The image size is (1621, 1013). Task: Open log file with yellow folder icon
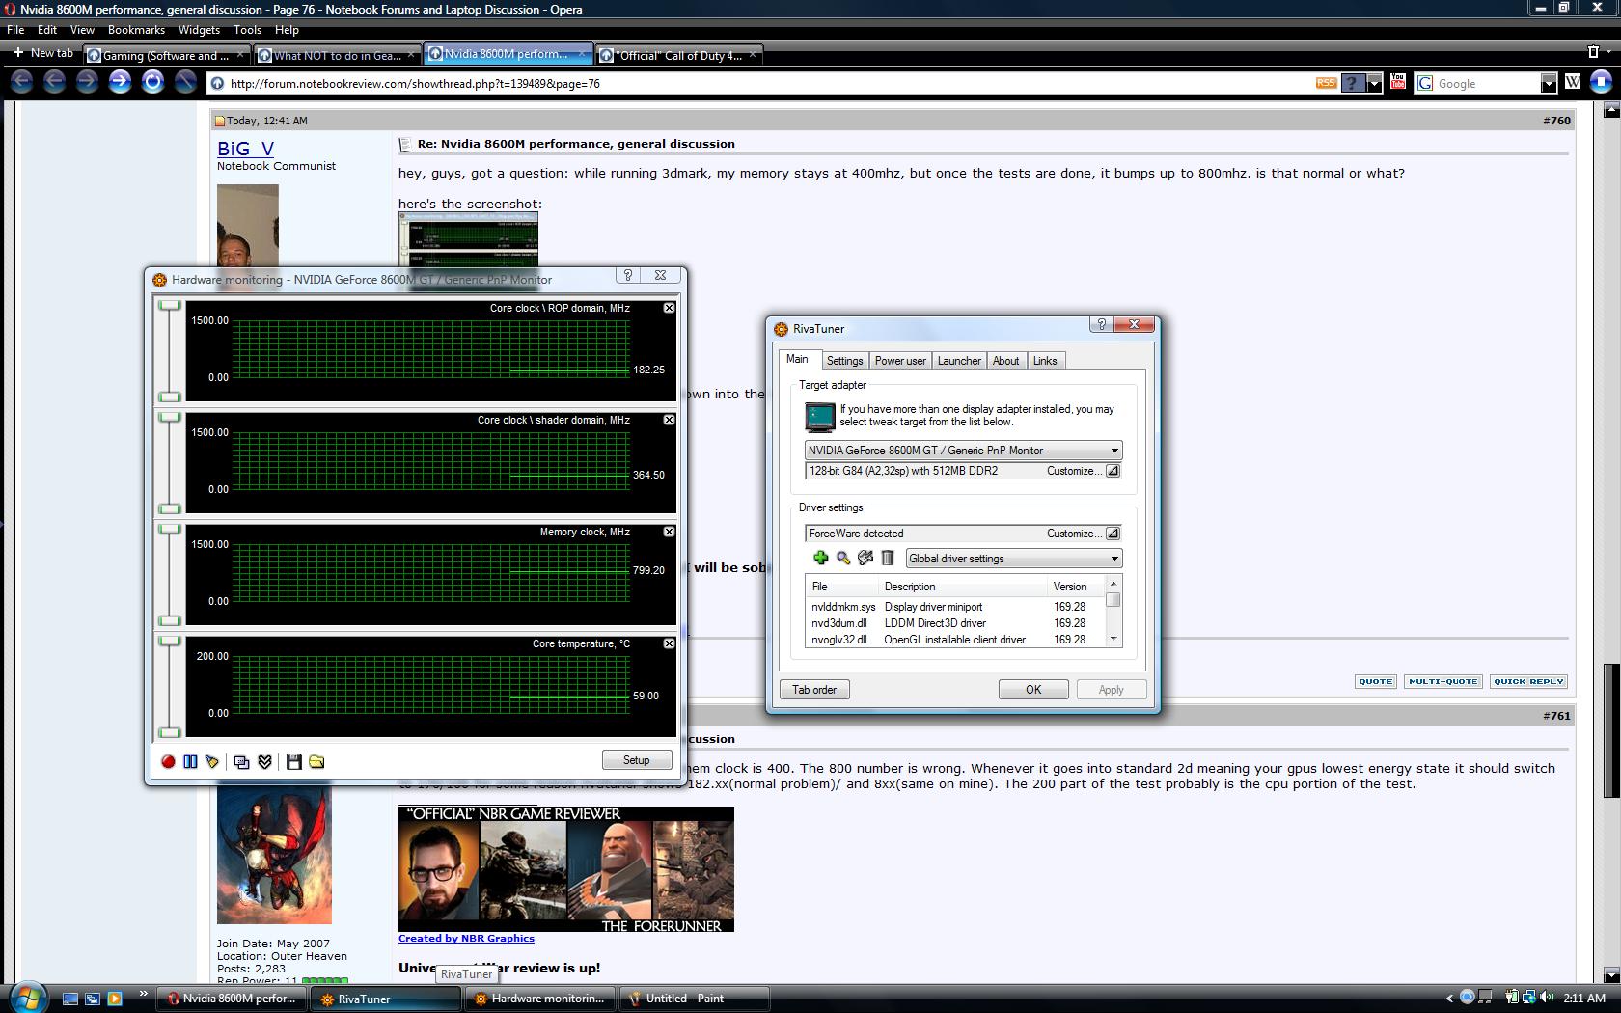(316, 761)
